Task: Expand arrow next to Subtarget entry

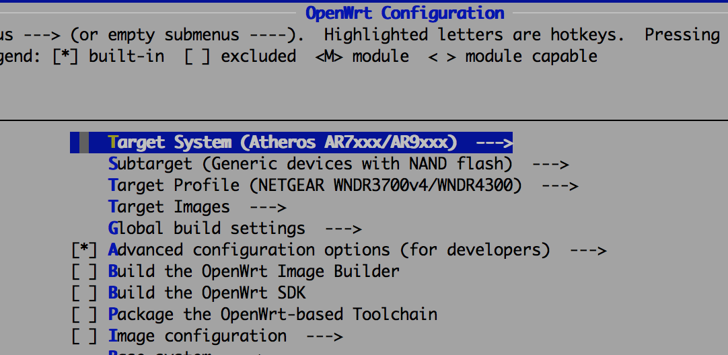Action: click(x=550, y=164)
